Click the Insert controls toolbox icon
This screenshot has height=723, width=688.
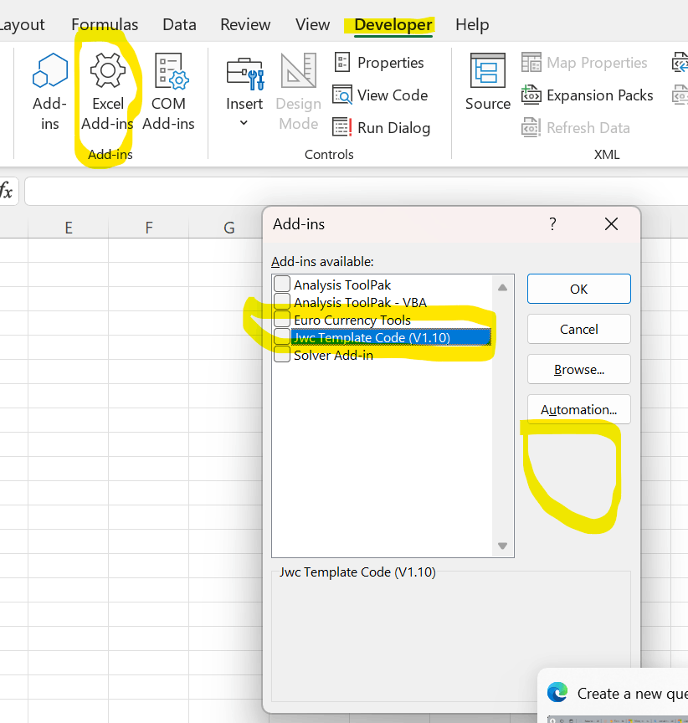pos(245,74)
